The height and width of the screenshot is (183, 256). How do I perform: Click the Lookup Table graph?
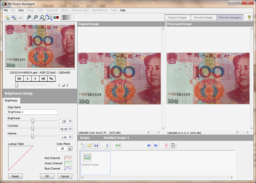[21, 158]
